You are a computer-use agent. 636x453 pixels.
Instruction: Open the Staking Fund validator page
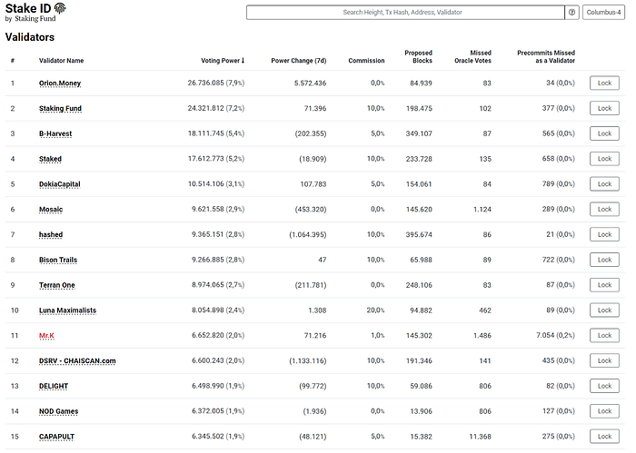point(60,108)
